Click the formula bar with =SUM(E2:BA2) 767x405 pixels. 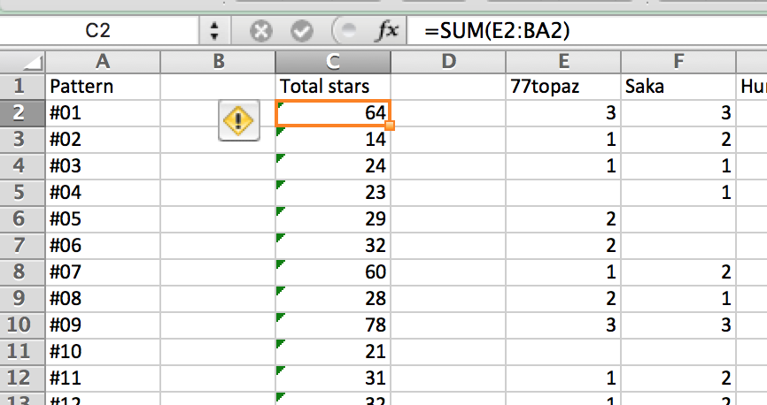pos(587,31)
